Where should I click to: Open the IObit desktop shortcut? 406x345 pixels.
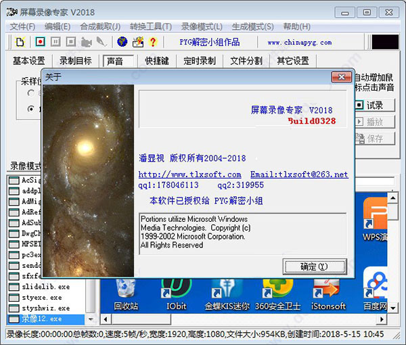(173, 291)
